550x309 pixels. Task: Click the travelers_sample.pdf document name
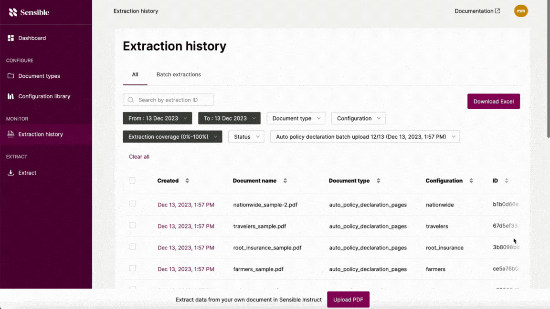(260, 226)
